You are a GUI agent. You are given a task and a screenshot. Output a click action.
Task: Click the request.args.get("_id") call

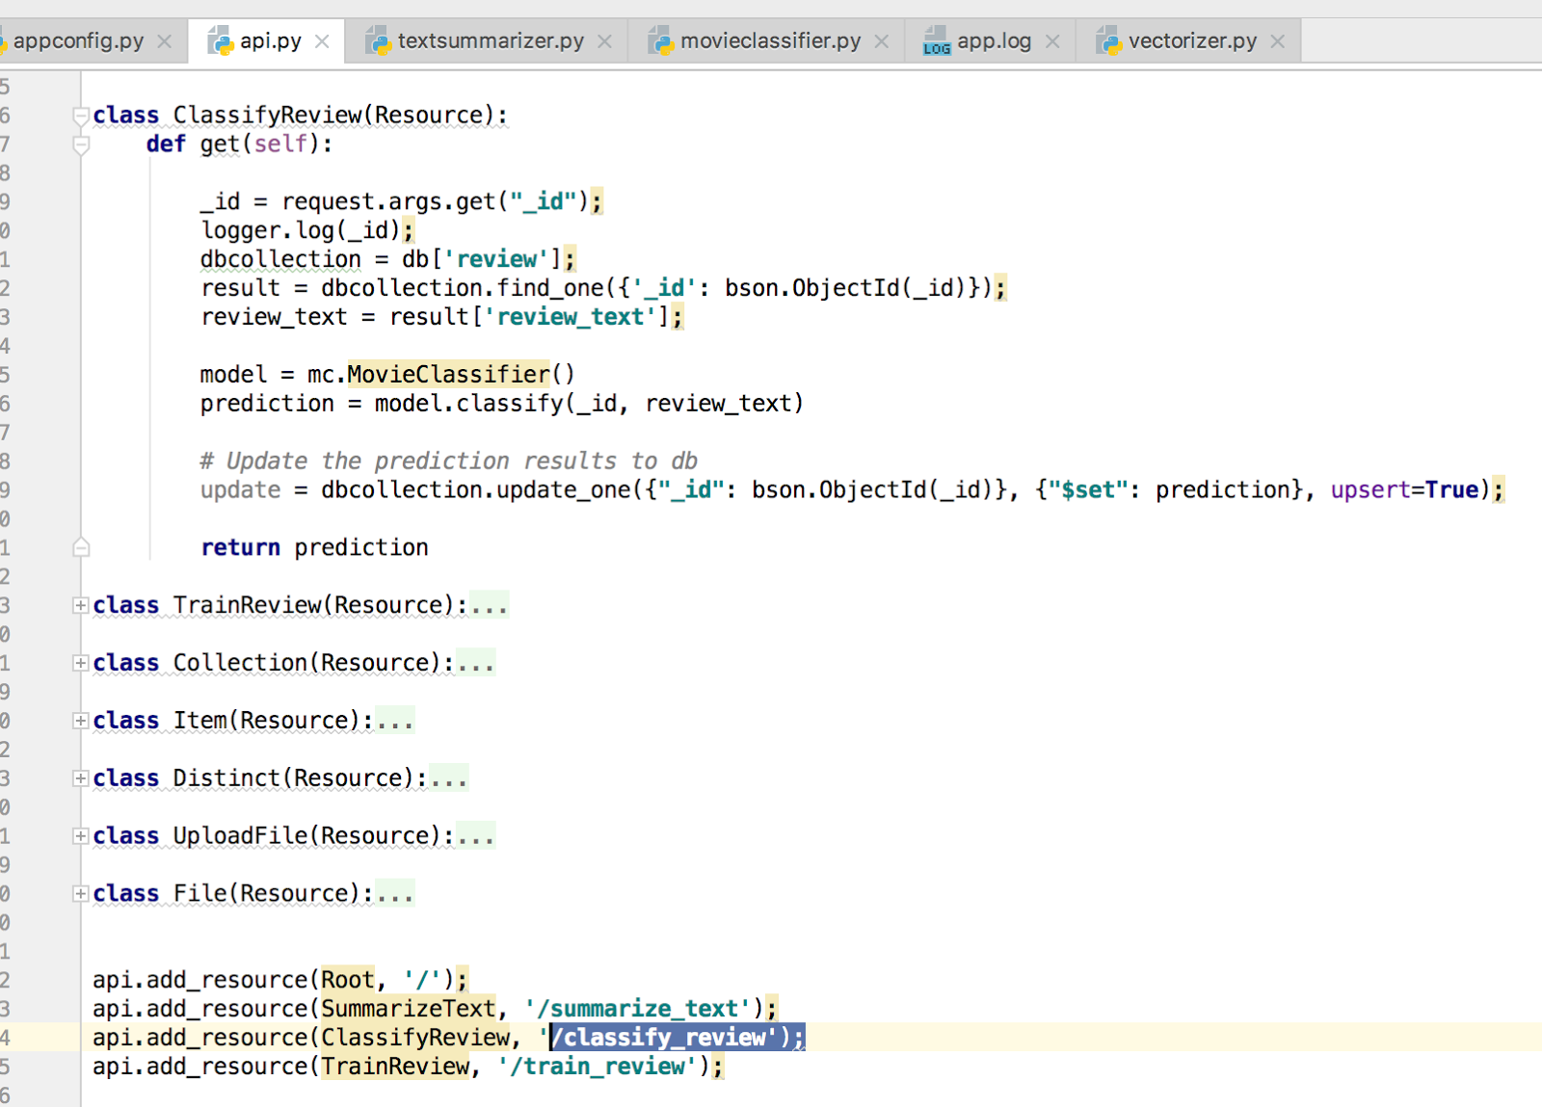(435, 201)
